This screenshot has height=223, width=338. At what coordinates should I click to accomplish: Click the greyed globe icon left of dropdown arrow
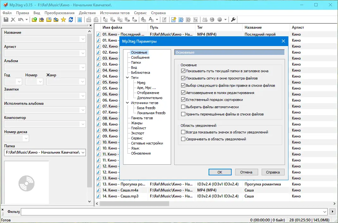coord(220,20)
